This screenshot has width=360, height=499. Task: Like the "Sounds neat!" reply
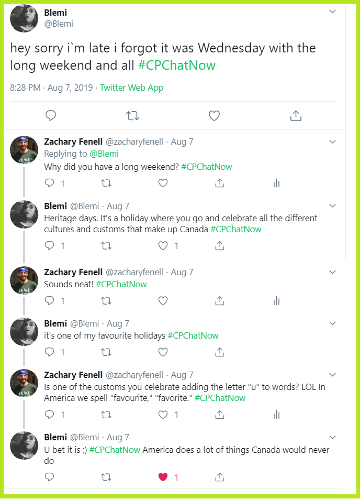(163, 300)
